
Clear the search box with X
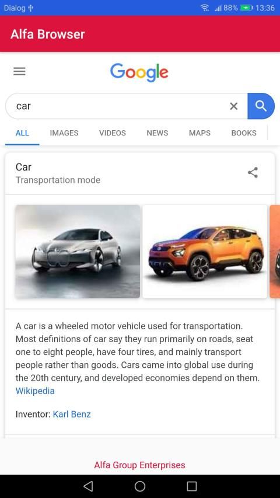234,106
